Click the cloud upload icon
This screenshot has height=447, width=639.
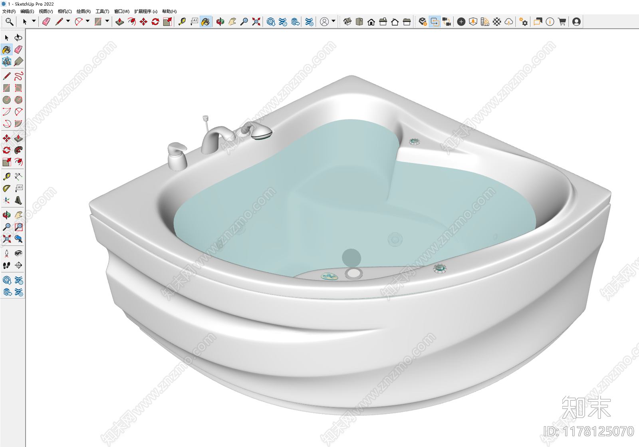[509, 22]
